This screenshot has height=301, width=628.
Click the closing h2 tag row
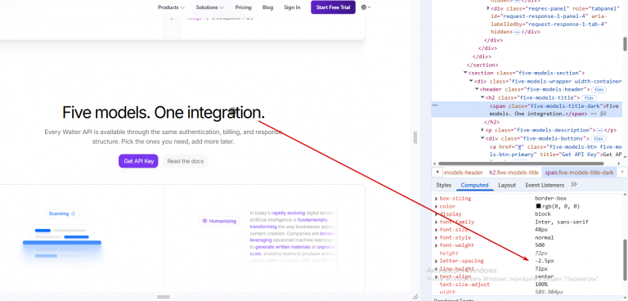[492, 122]
